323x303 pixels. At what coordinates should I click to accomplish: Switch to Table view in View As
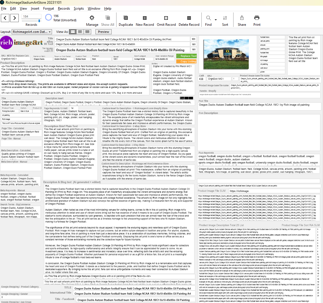[x=87, y=32]
